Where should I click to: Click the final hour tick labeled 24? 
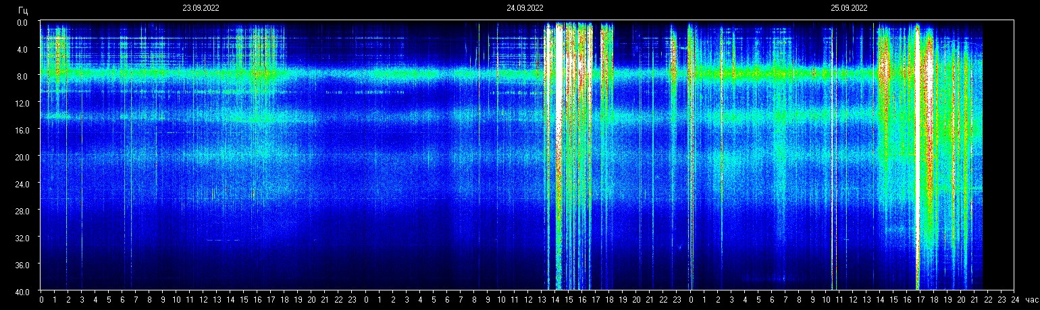[1015, 299]
